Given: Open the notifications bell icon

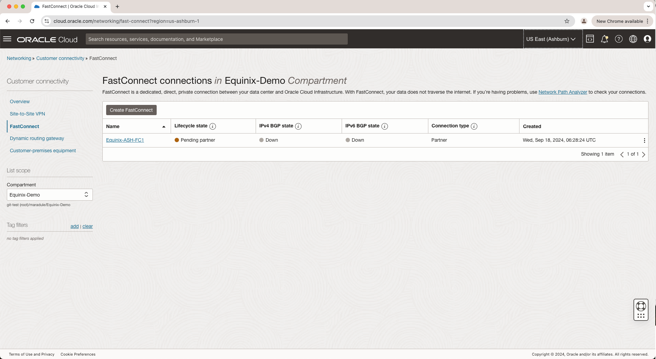Looking at the screenshot, I should click(604, 39).
